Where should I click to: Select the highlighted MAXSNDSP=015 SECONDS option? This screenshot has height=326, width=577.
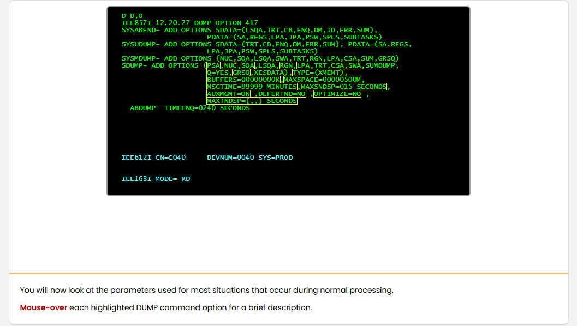(344, 87)
